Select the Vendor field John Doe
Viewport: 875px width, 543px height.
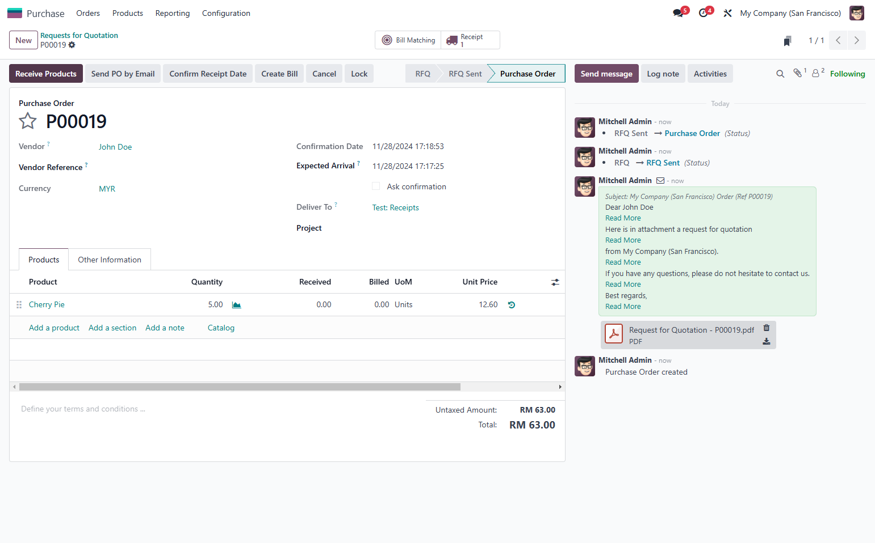coord(115,147)
